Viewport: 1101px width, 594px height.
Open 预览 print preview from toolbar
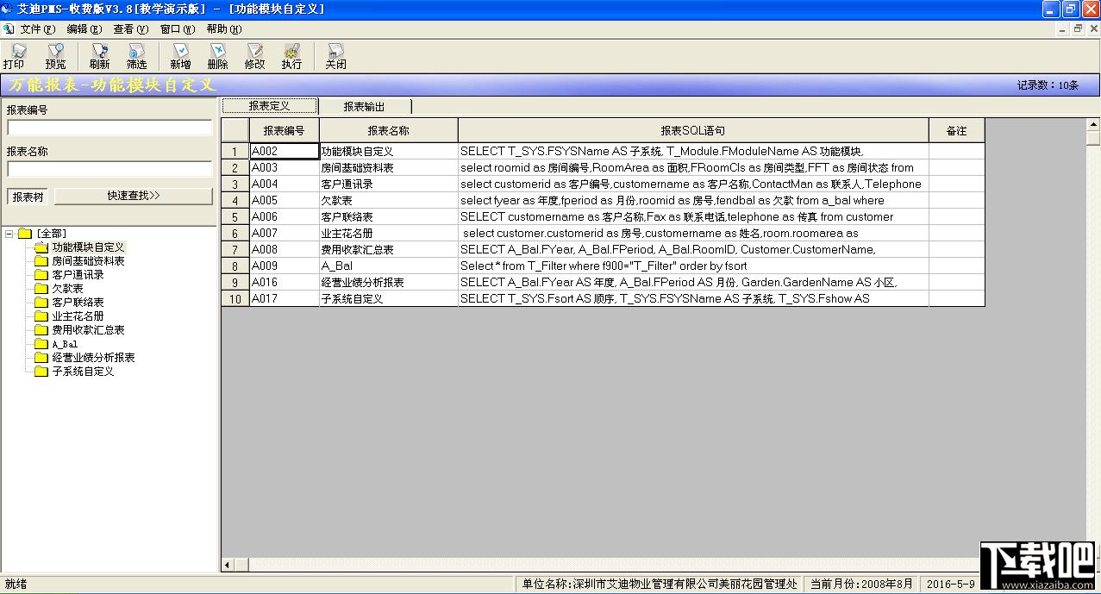(55, 56)
